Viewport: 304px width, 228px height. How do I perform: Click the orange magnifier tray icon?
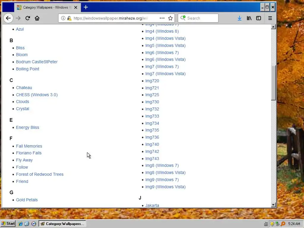[283, 224]
